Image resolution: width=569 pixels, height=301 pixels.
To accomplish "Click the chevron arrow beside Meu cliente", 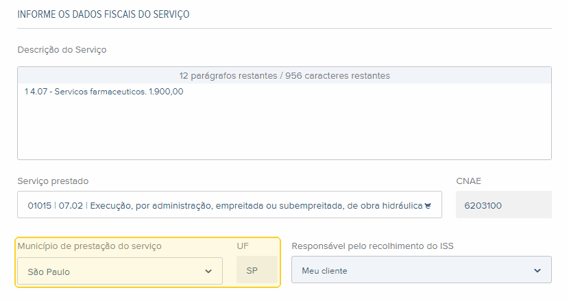I will [x=537, y=271].
